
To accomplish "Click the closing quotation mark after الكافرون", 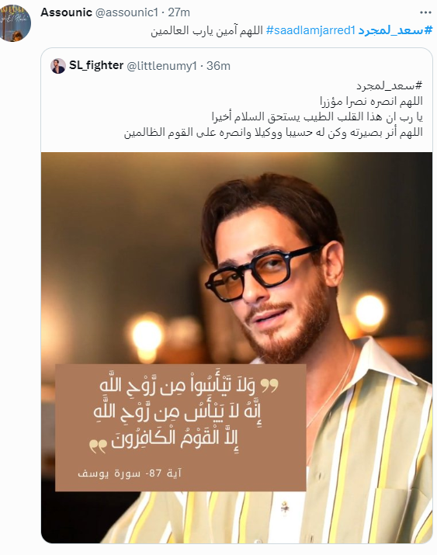I will [98, 446].
